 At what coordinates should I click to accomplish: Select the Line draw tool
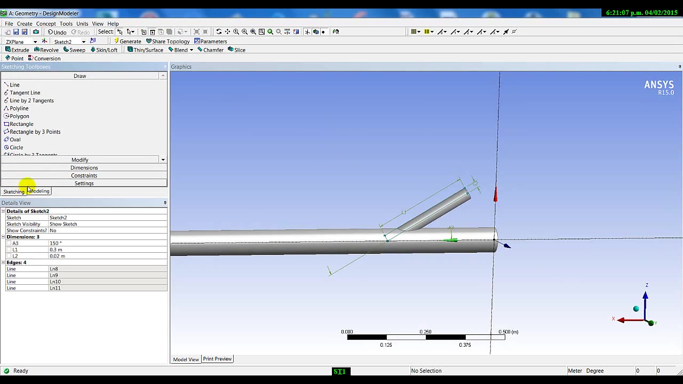[x=12, y=85]
